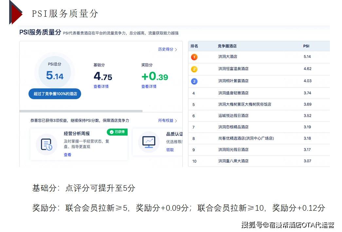342x232 pixels.
Task: Click the 经营分析周报 report icon
Action: [x=46, y=144]
